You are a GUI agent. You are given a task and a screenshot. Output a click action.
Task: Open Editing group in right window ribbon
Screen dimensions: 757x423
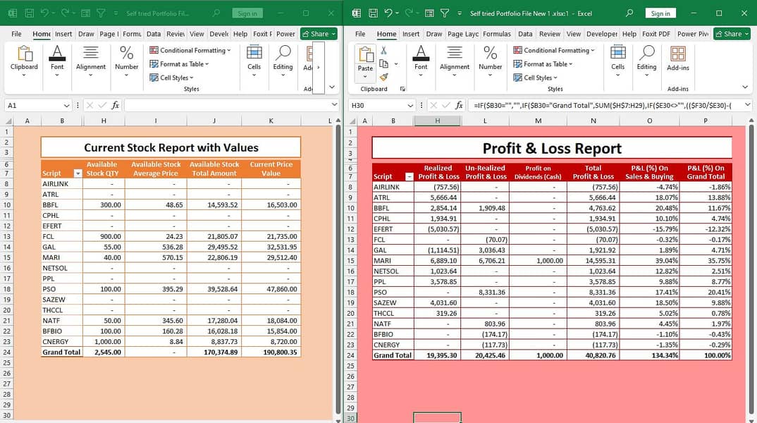pos(646,61)
